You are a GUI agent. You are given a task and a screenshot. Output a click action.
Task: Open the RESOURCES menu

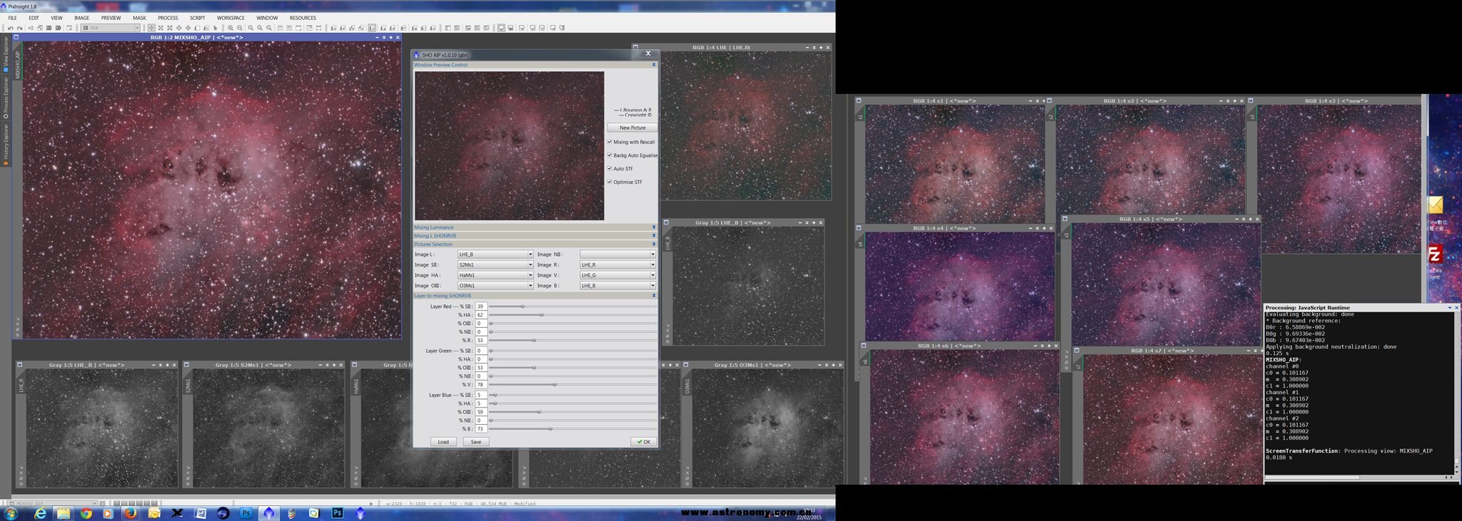303,18
